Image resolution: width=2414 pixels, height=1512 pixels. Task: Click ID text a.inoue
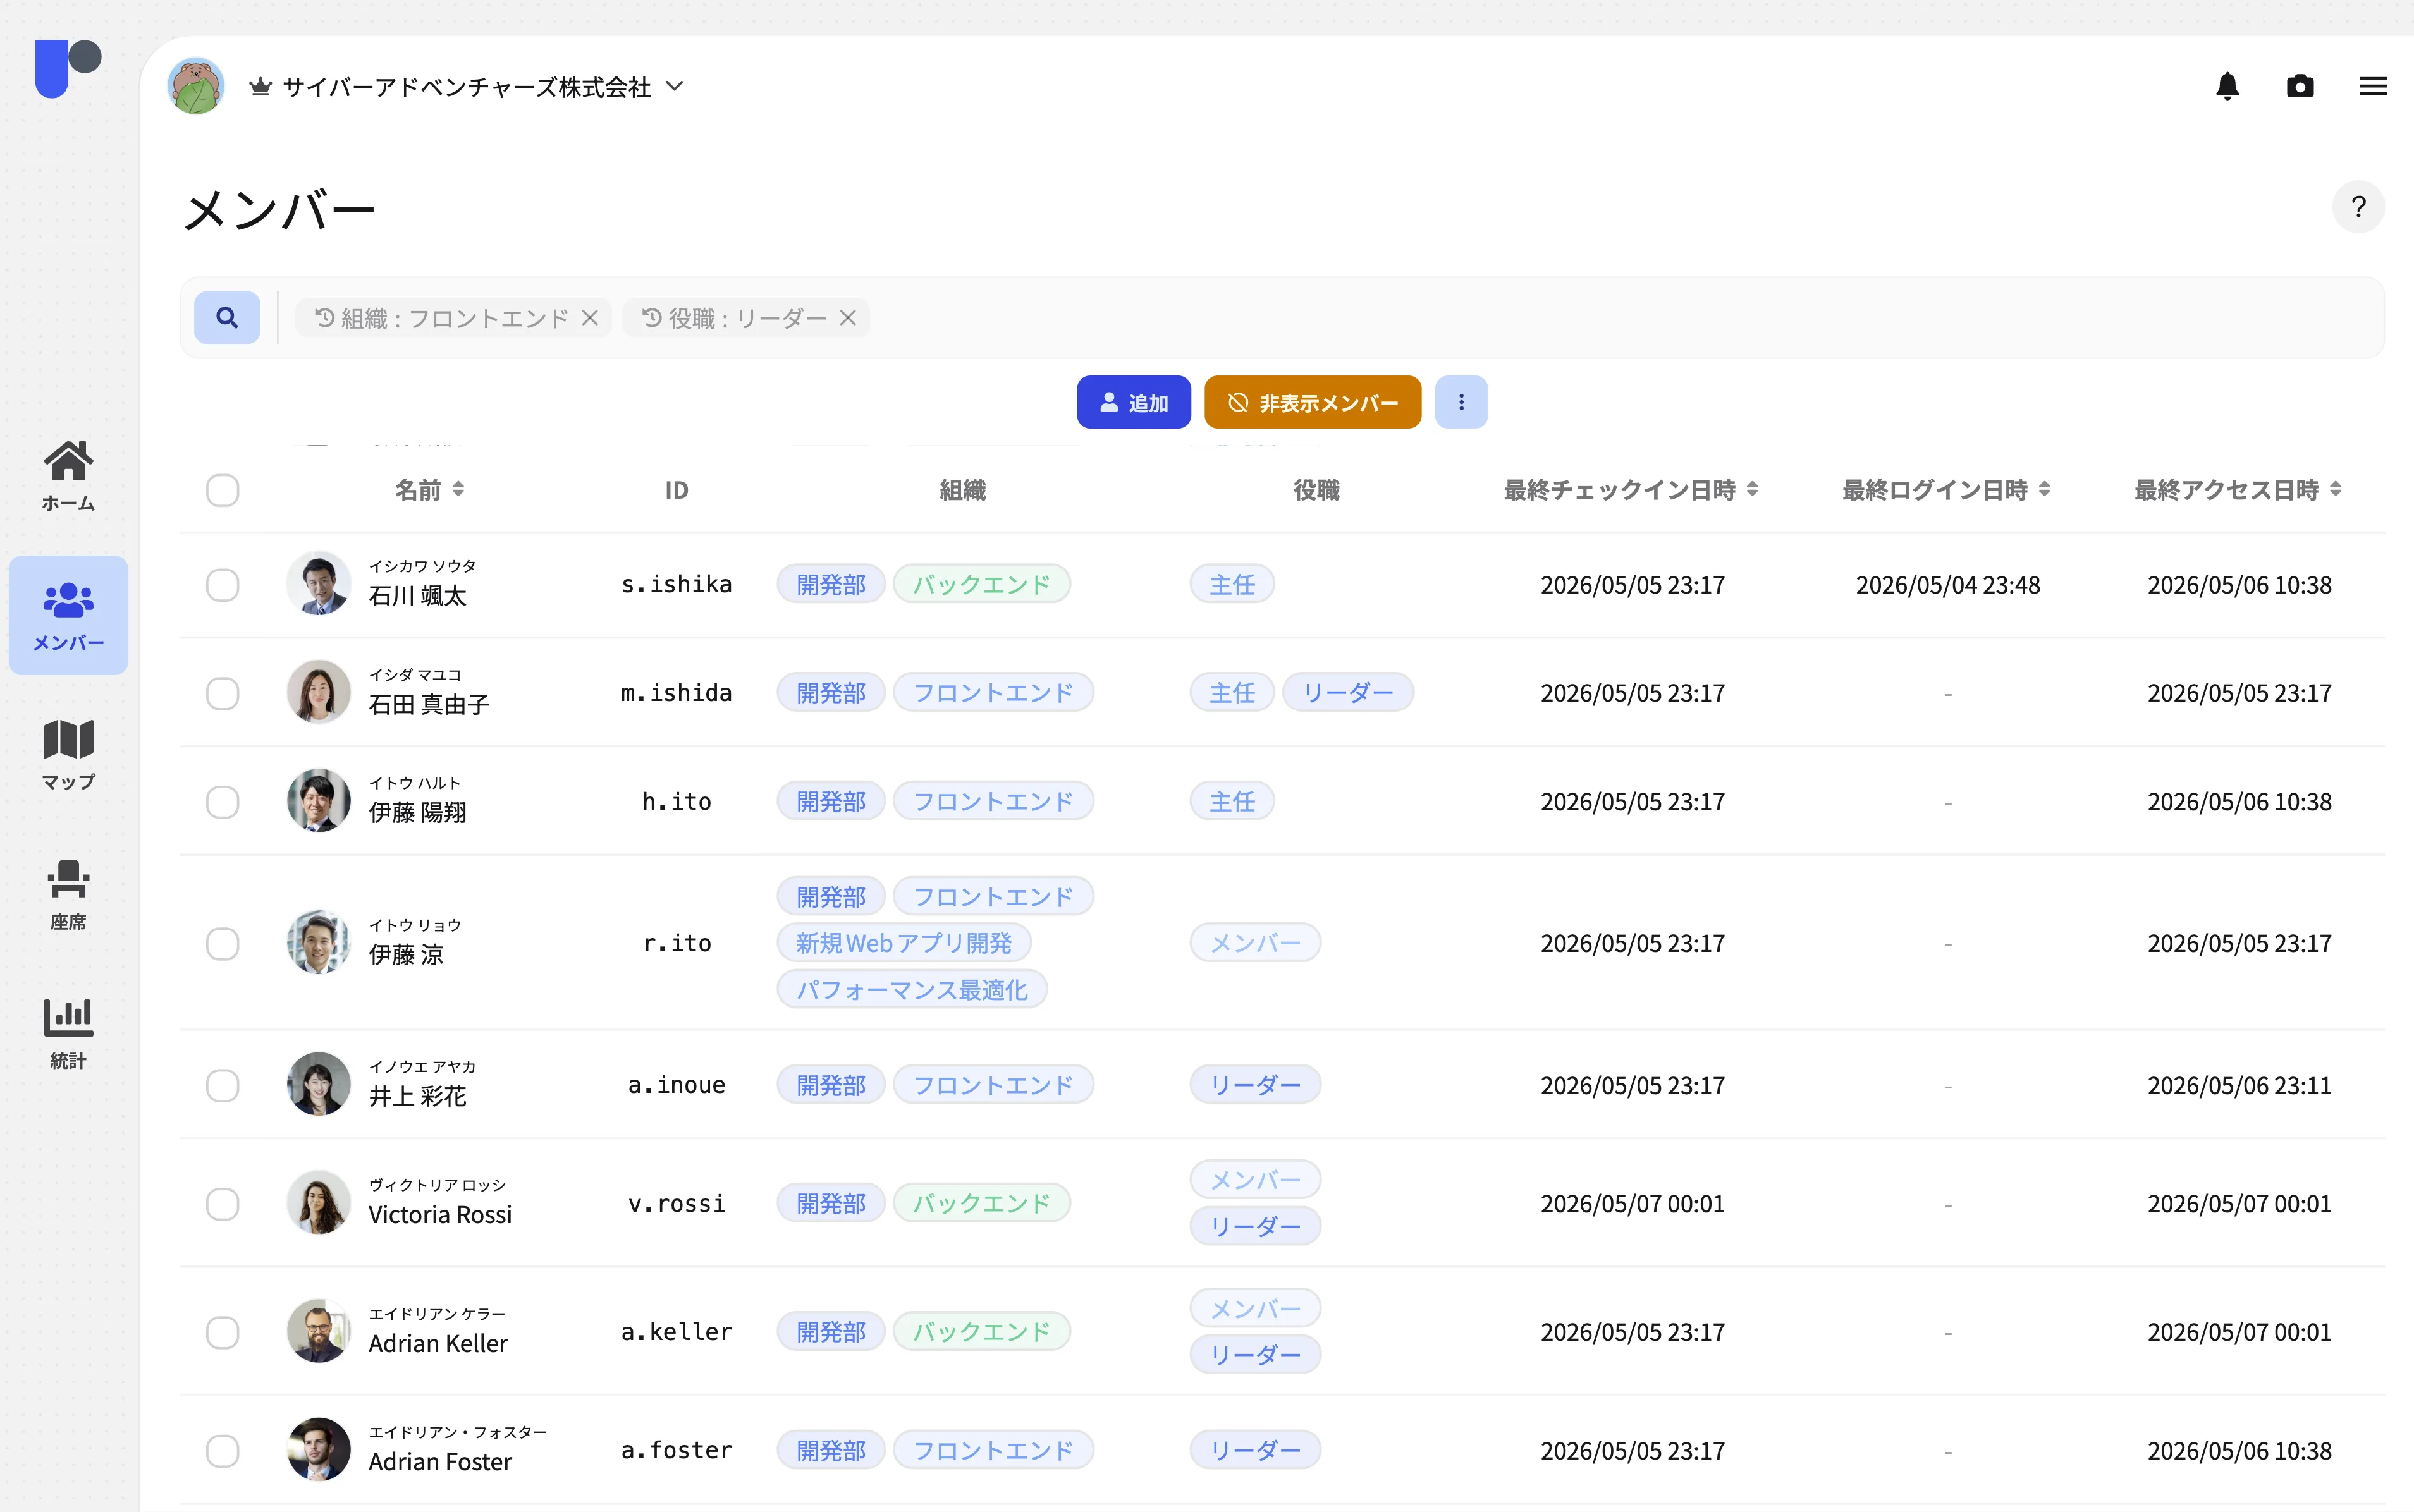click(x=676, y=1085)
